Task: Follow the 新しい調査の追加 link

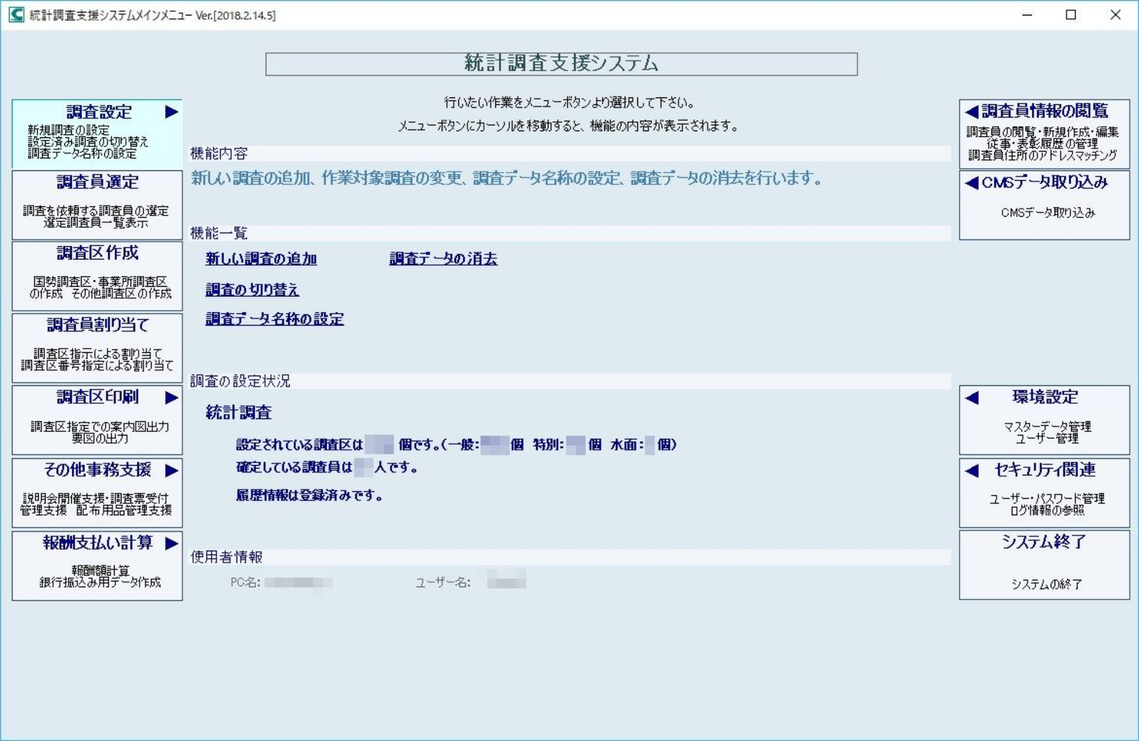Action: click(261, 259)
